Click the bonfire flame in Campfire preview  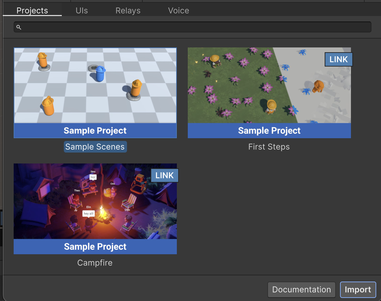coord(101,213)
